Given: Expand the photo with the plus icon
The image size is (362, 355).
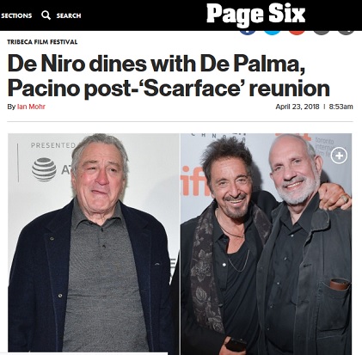Looking at the screenshot, I should tap(339, 156).
